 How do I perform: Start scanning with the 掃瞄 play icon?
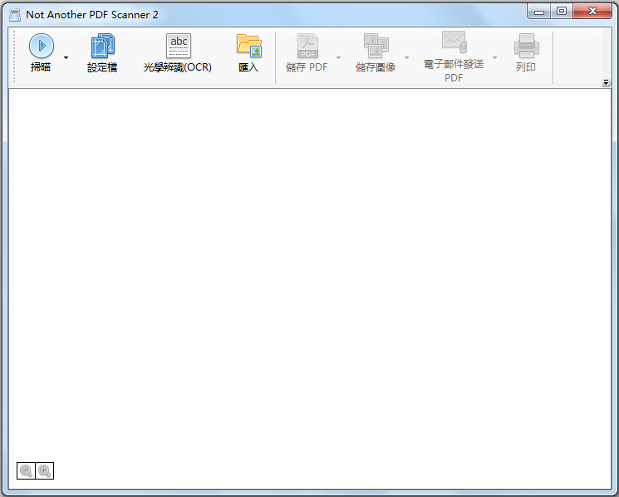41,46
